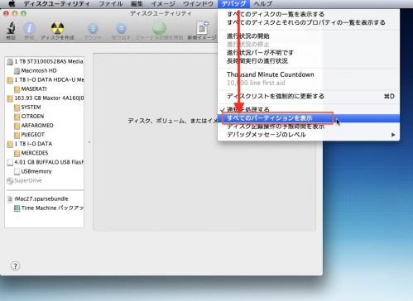Close the open デバッグ menu

233,4
